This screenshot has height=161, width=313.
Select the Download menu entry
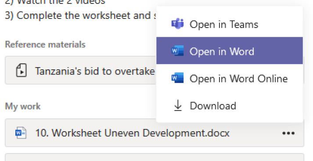click(x=230, y=105)
